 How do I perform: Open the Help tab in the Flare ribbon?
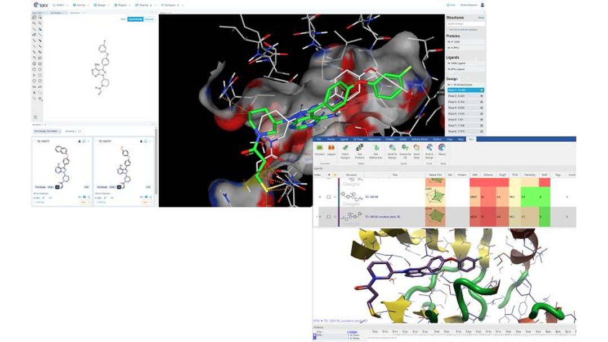461,139
